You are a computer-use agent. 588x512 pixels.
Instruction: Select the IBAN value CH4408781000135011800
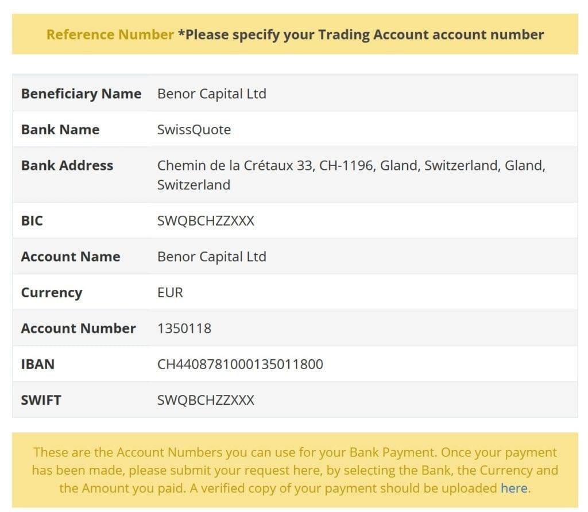240,364
